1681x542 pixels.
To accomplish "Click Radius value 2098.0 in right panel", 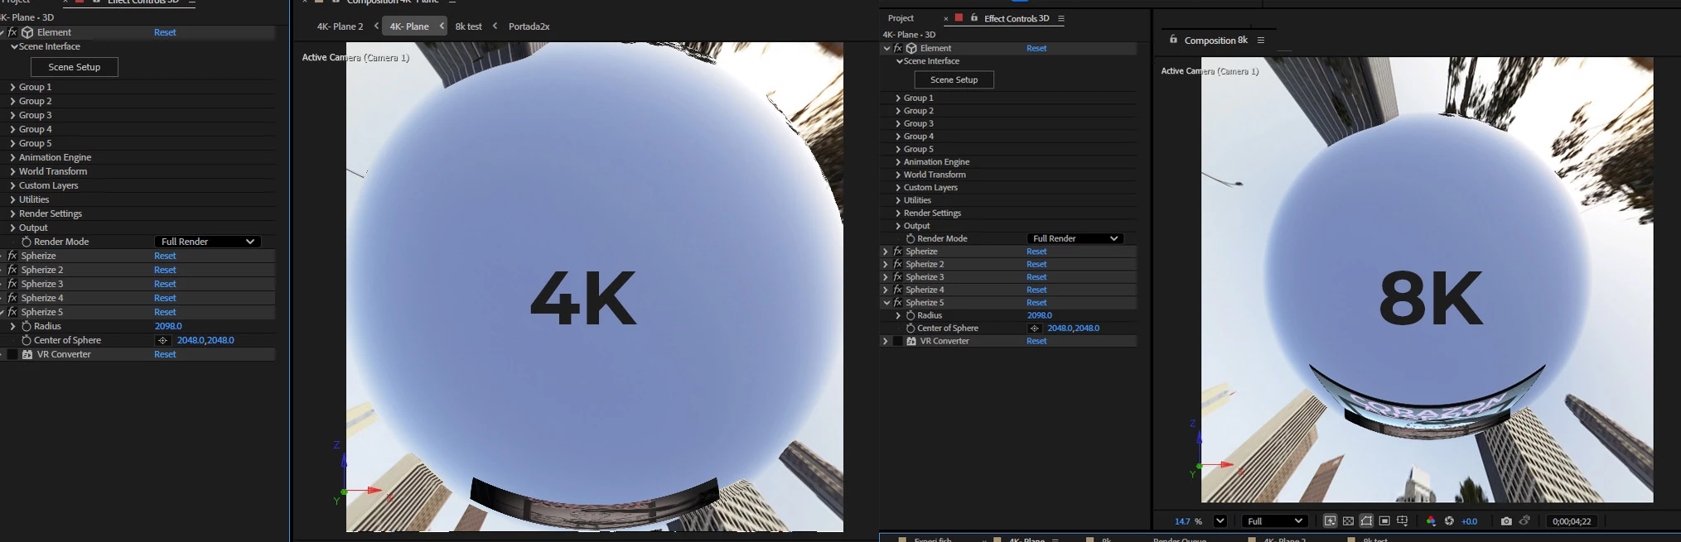I will (1039, 315).
